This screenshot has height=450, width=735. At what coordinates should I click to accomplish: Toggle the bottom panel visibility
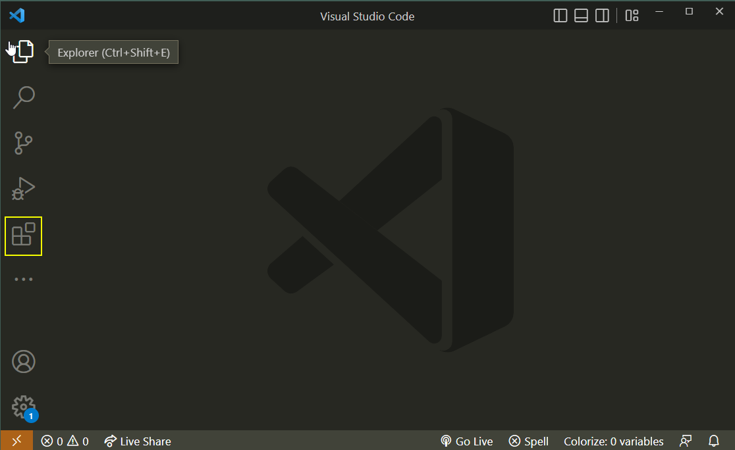point(581,15)
